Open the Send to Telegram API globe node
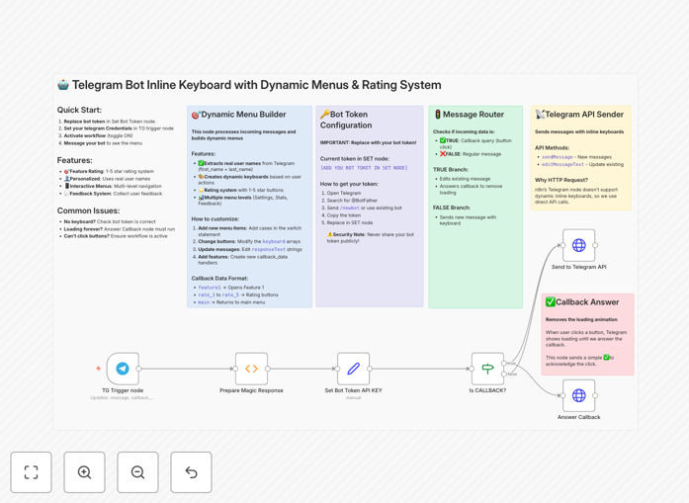This screenshot has height=503, width=689. 578,245
